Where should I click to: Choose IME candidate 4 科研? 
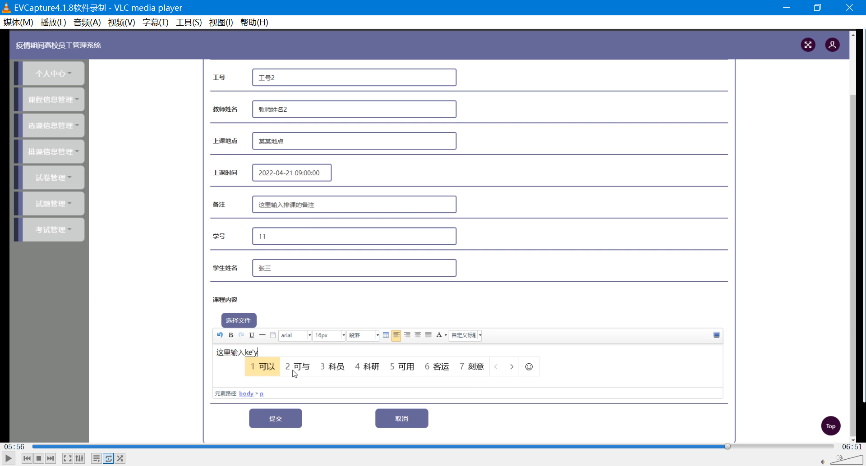367,366
